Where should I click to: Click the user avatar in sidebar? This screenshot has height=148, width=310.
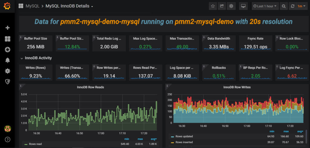tap(8, 128)
